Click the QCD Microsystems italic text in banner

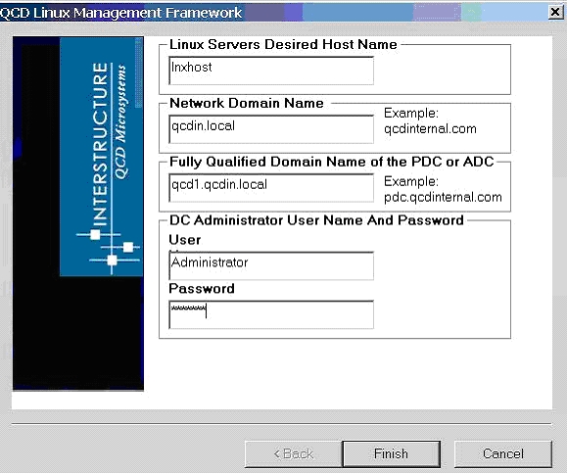120,121
